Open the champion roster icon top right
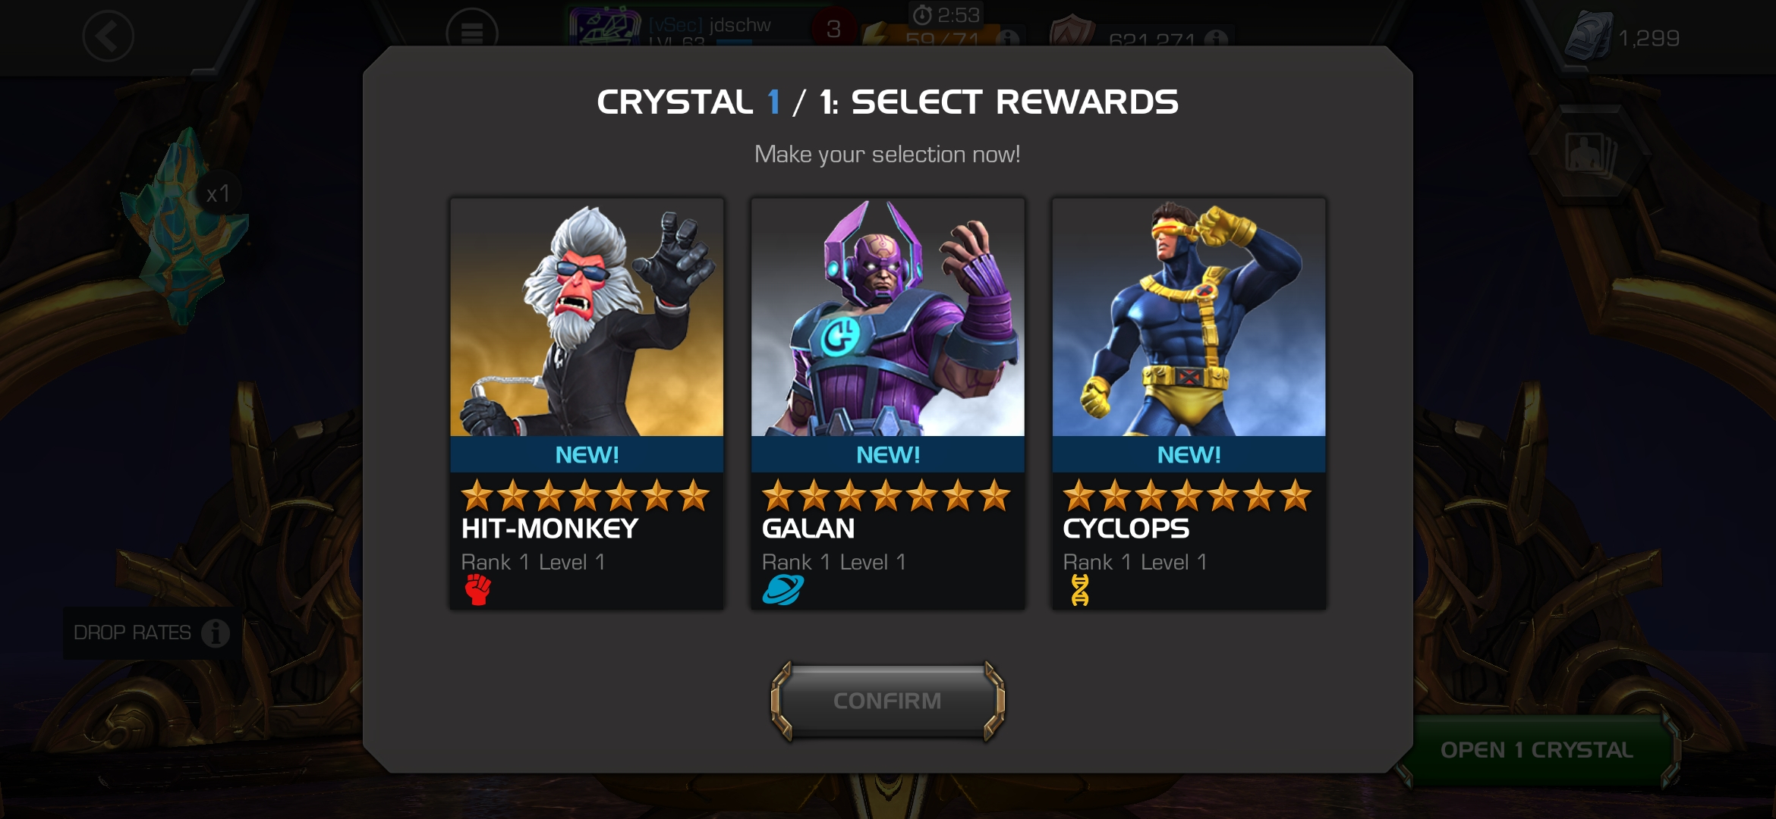 pyautogui.click(x=1590, y=154)
